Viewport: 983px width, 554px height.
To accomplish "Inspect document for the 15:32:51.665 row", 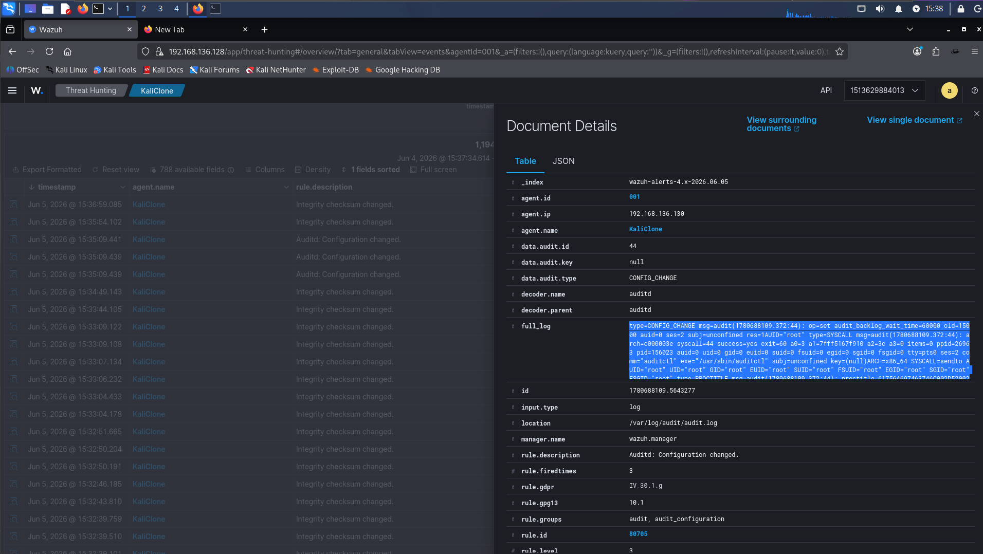I will click(x=14, y=432).
